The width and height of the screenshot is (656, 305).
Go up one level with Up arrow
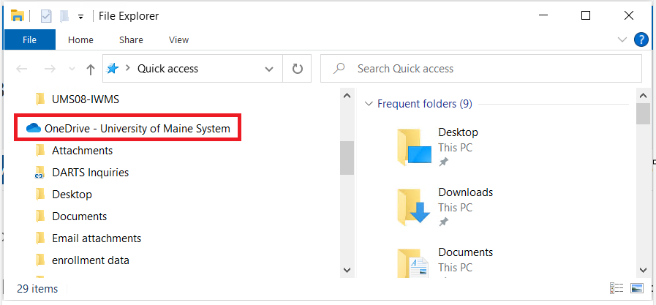point(91,69)
